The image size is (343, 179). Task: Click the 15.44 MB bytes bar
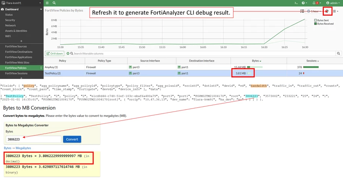(x=255, y=67)
